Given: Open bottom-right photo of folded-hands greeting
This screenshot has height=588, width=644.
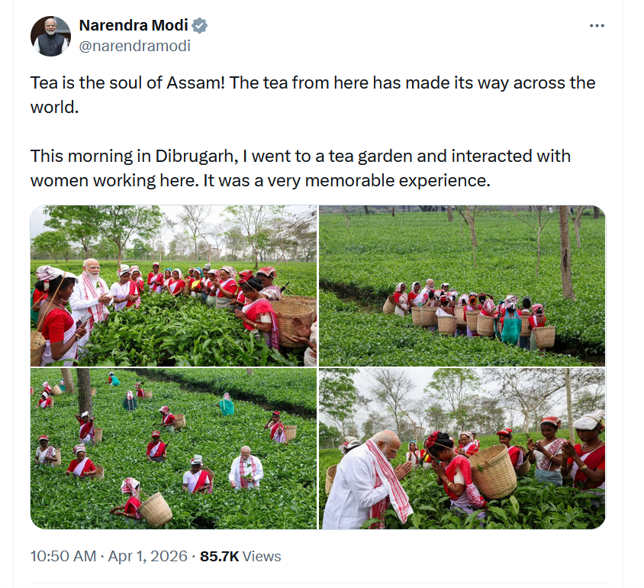Looking at the screenshot, I should point(462,449).
